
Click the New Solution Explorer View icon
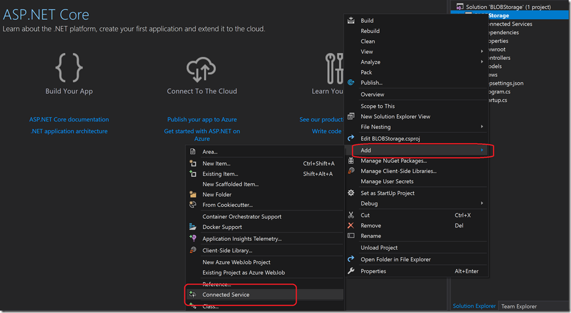coord(351,116)
